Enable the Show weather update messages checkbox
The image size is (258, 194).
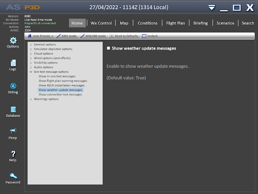point(108,48)
